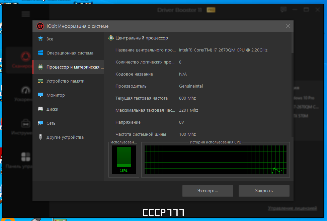Click the display icon for Монитор
327x221 pixels.
[x=40, y=95]
